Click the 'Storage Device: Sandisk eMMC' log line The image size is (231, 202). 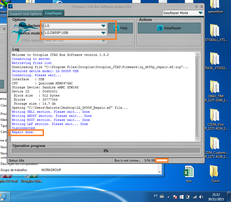(x=45, y=87)
